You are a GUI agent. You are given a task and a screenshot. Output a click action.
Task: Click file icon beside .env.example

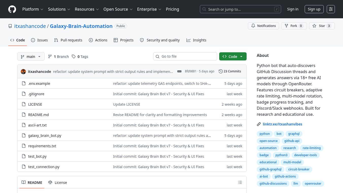[x=24, y=84]
